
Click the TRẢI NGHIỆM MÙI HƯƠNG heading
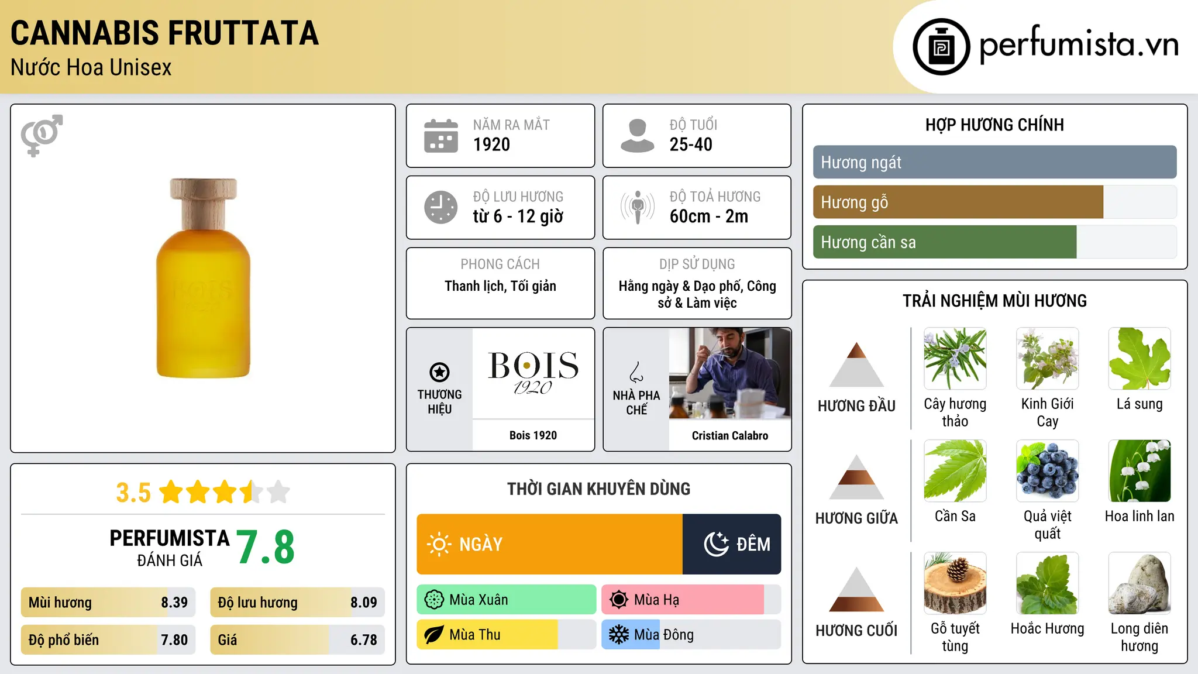tap(994, 301)
